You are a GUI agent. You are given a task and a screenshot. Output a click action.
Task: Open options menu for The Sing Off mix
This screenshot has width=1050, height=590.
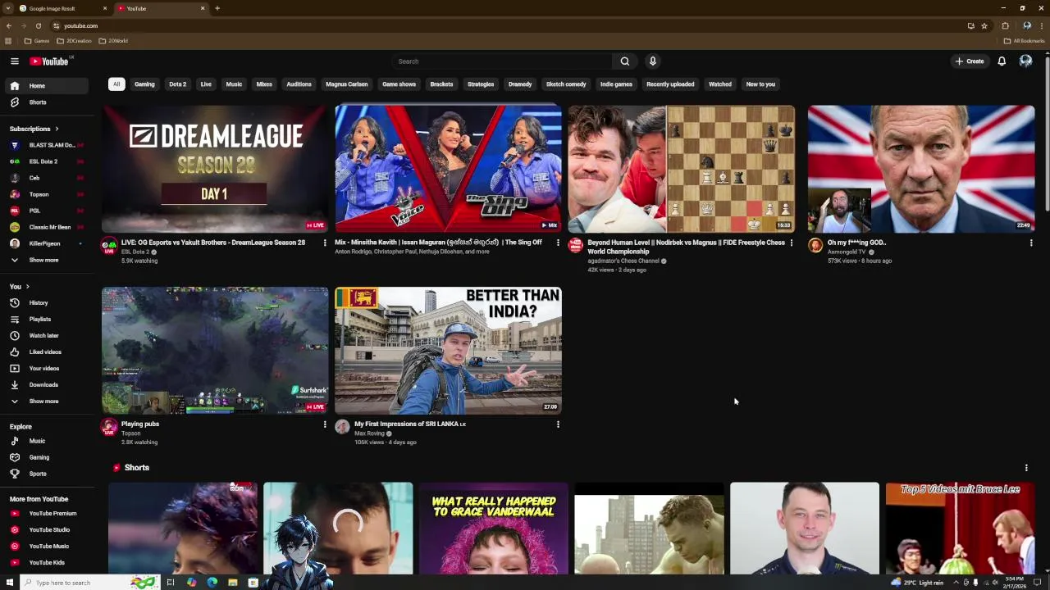tap(558, 243)
